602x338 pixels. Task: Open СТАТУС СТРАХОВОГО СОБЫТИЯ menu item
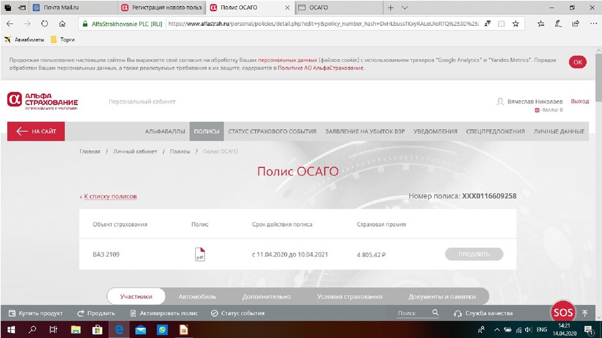[x=272, y=131]
